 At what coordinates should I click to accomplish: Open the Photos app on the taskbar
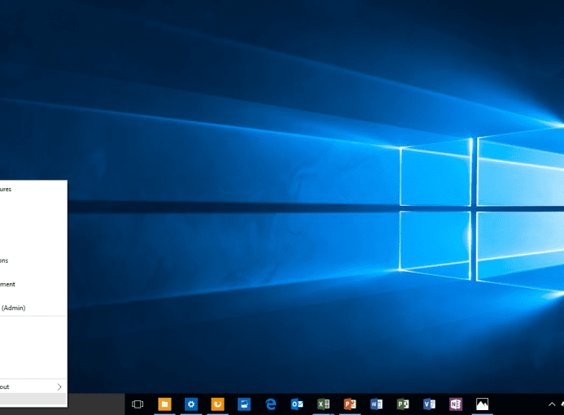(482, 404)
